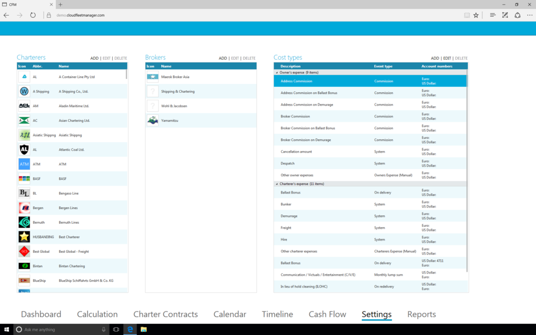Click the Bernuth Lines logo icon
Viewport: 536px width, 335px height.
(x=24, y=222)
